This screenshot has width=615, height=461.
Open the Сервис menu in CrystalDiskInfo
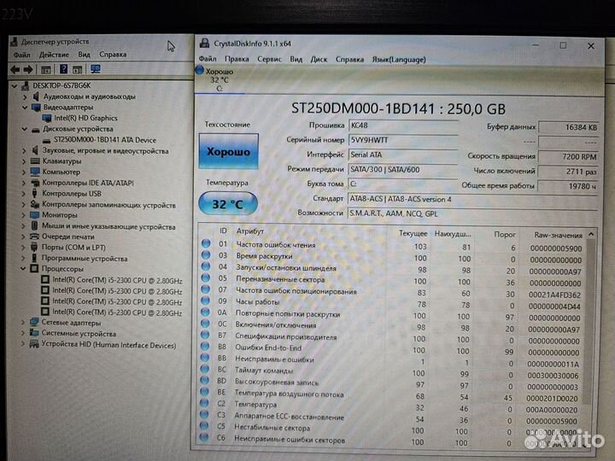click(x=269, y=59)
